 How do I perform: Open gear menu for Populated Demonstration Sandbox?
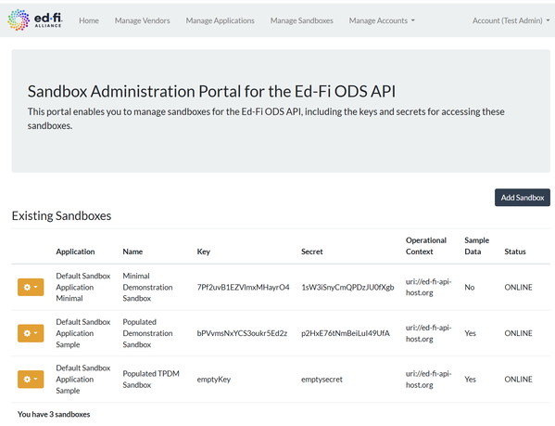coord(31,333)
